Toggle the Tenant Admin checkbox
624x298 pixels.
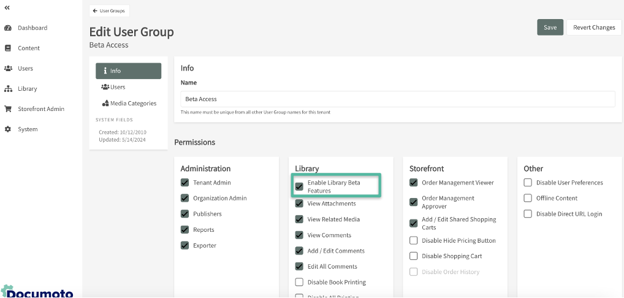[185, 183]
